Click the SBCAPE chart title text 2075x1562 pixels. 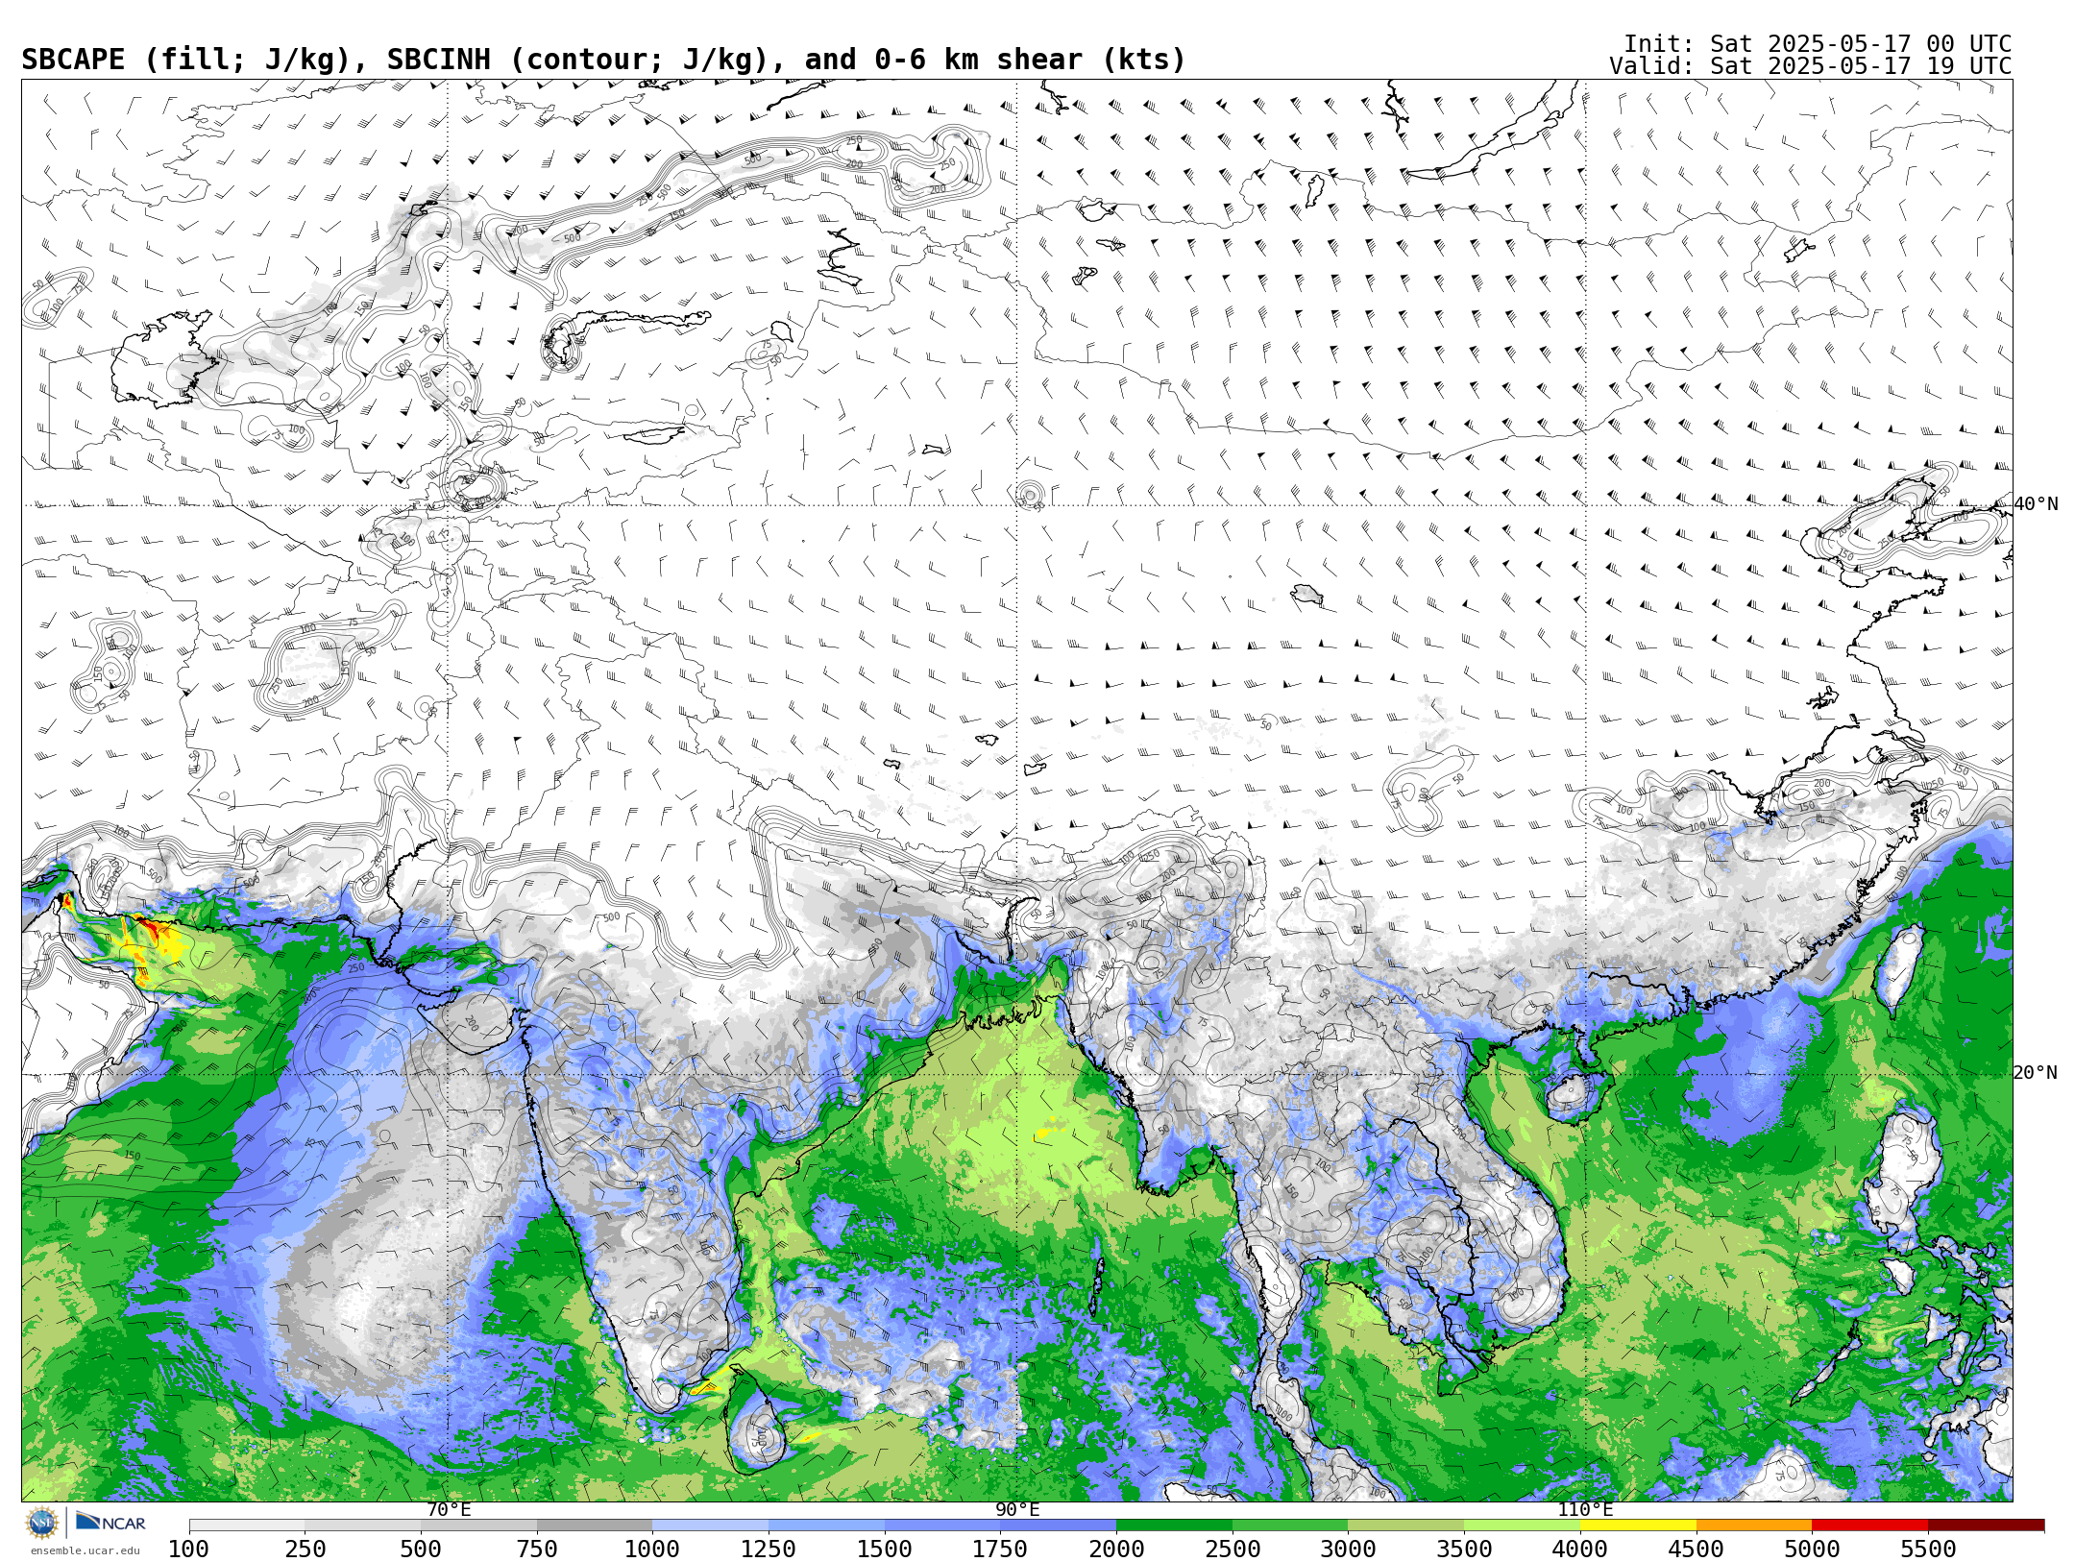click(603, 60)
